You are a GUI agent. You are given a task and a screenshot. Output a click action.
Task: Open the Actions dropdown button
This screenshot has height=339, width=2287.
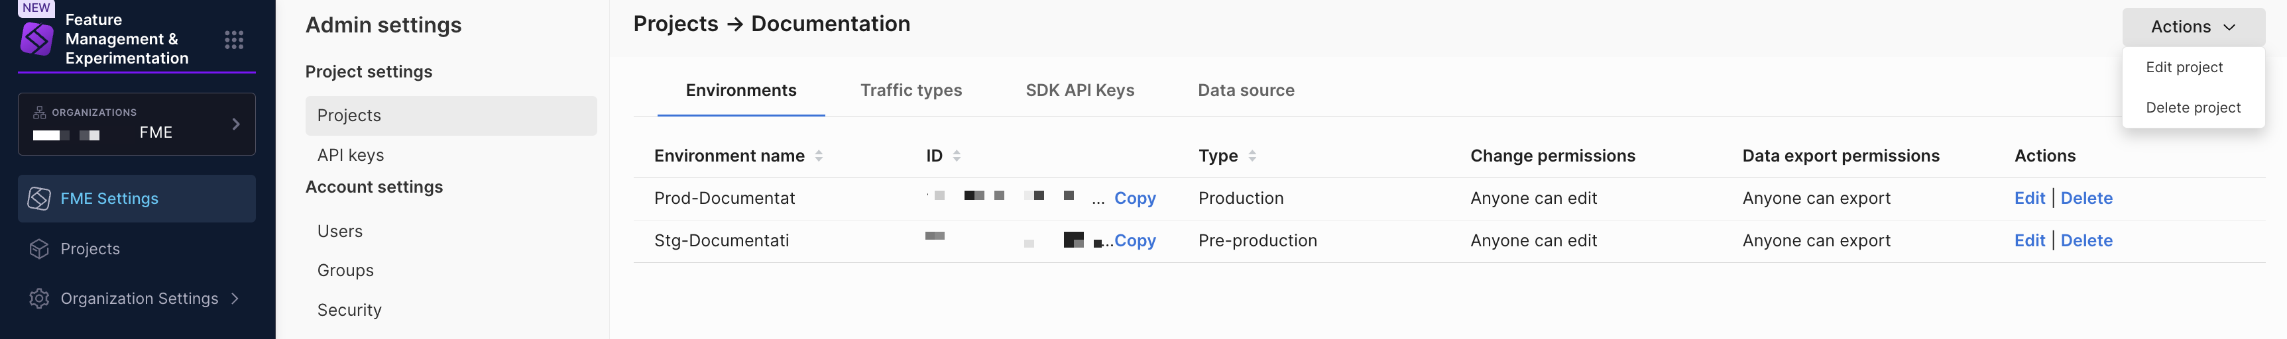tap(2192, 28)
